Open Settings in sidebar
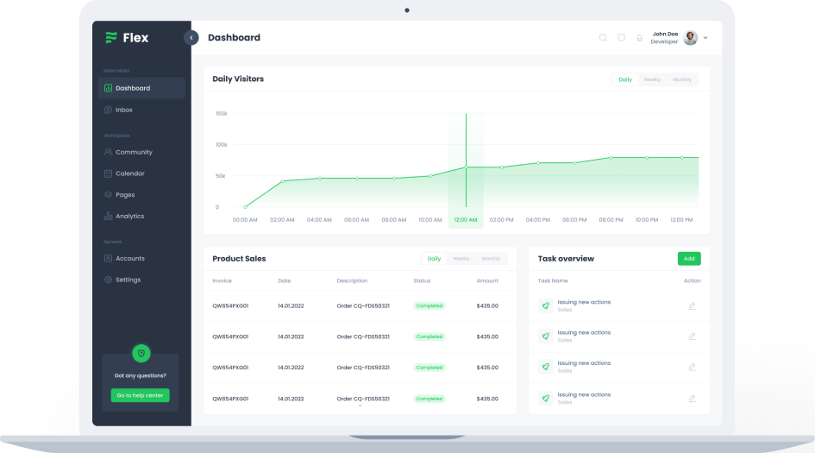815x453 pixels. 128,280
